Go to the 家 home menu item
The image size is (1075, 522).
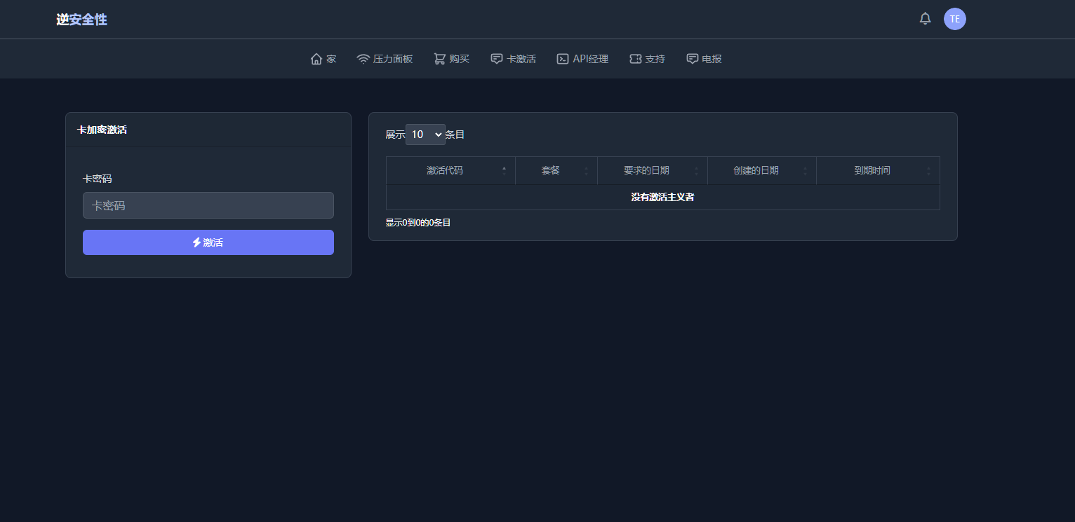323,59
